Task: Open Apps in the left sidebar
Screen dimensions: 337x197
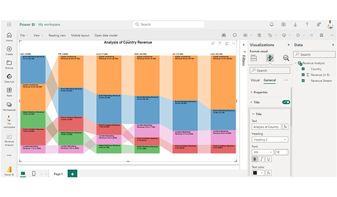Action: (x=9, y=92)
